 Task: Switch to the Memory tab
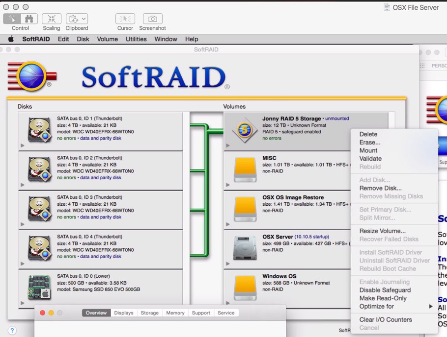click(175, 313)
